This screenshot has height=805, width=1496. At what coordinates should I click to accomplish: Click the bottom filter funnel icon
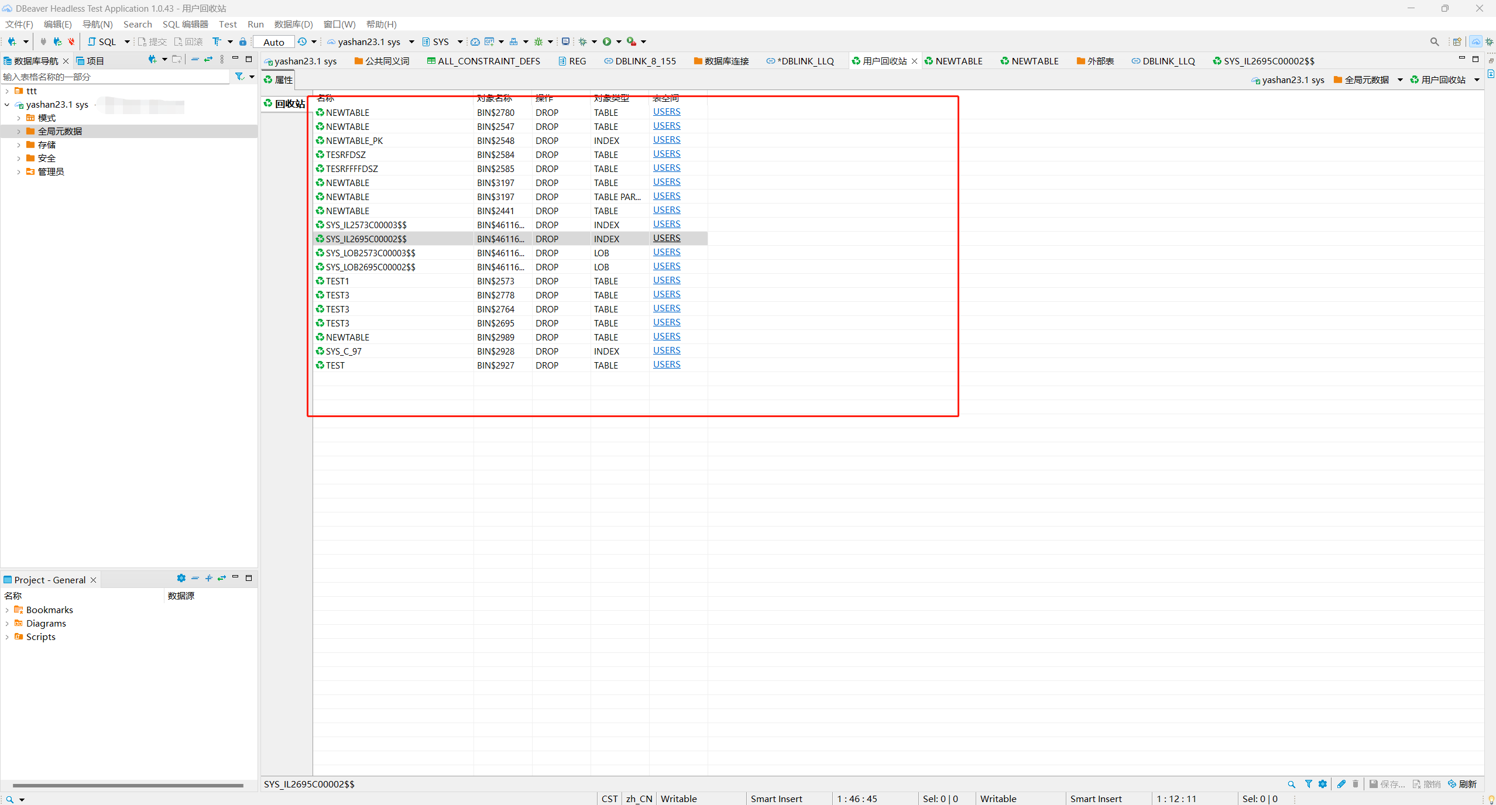click(x=1309, y=784)
